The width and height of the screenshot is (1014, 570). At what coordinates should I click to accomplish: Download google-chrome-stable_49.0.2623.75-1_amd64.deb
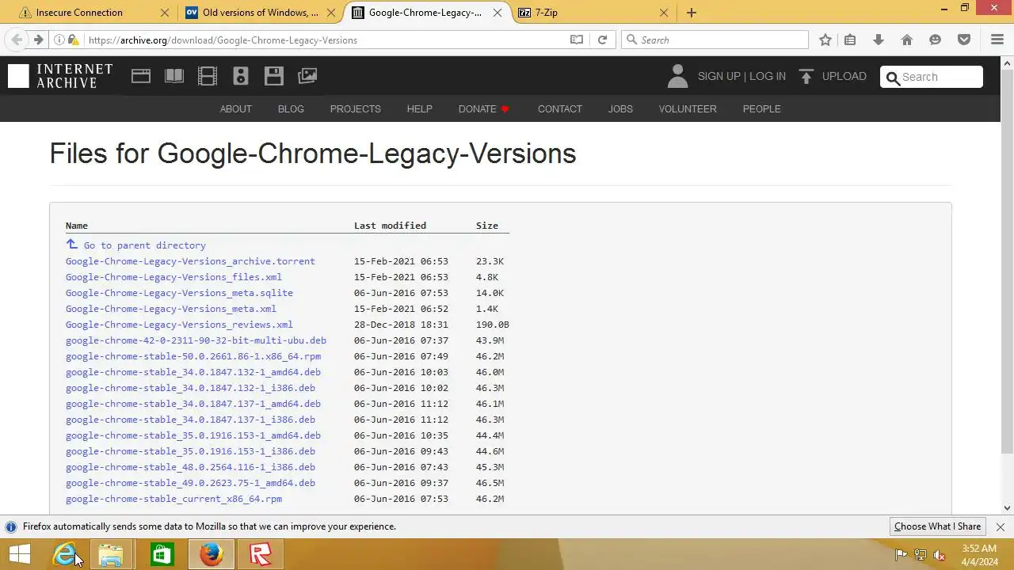(x=190, y=483)
